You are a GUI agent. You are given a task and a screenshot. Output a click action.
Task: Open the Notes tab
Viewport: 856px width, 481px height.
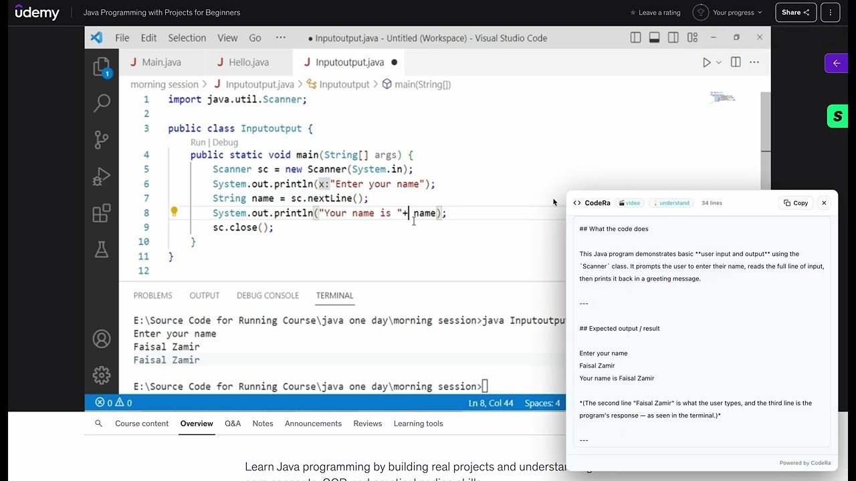point(263,424)
